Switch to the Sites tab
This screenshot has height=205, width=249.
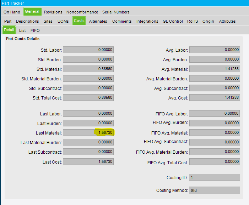[x=48, y=21]
